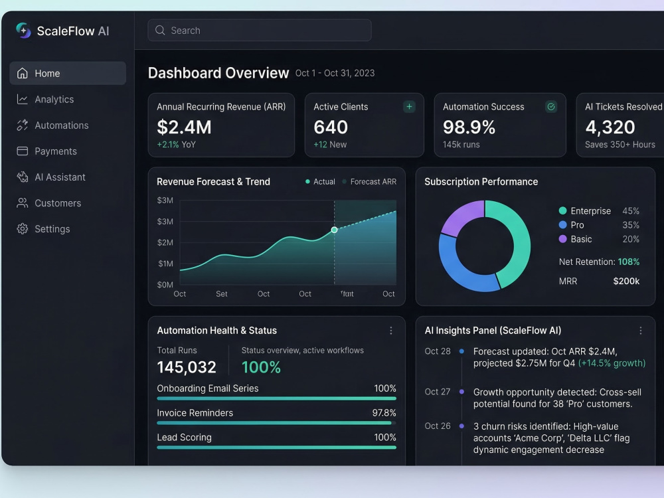Focus the Search input field
This screenshot has width=664, height=498.
[x=260, y=30]
